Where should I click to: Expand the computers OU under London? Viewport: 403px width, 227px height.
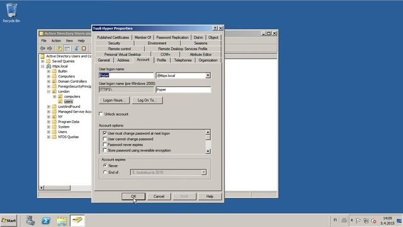[55, 96]
